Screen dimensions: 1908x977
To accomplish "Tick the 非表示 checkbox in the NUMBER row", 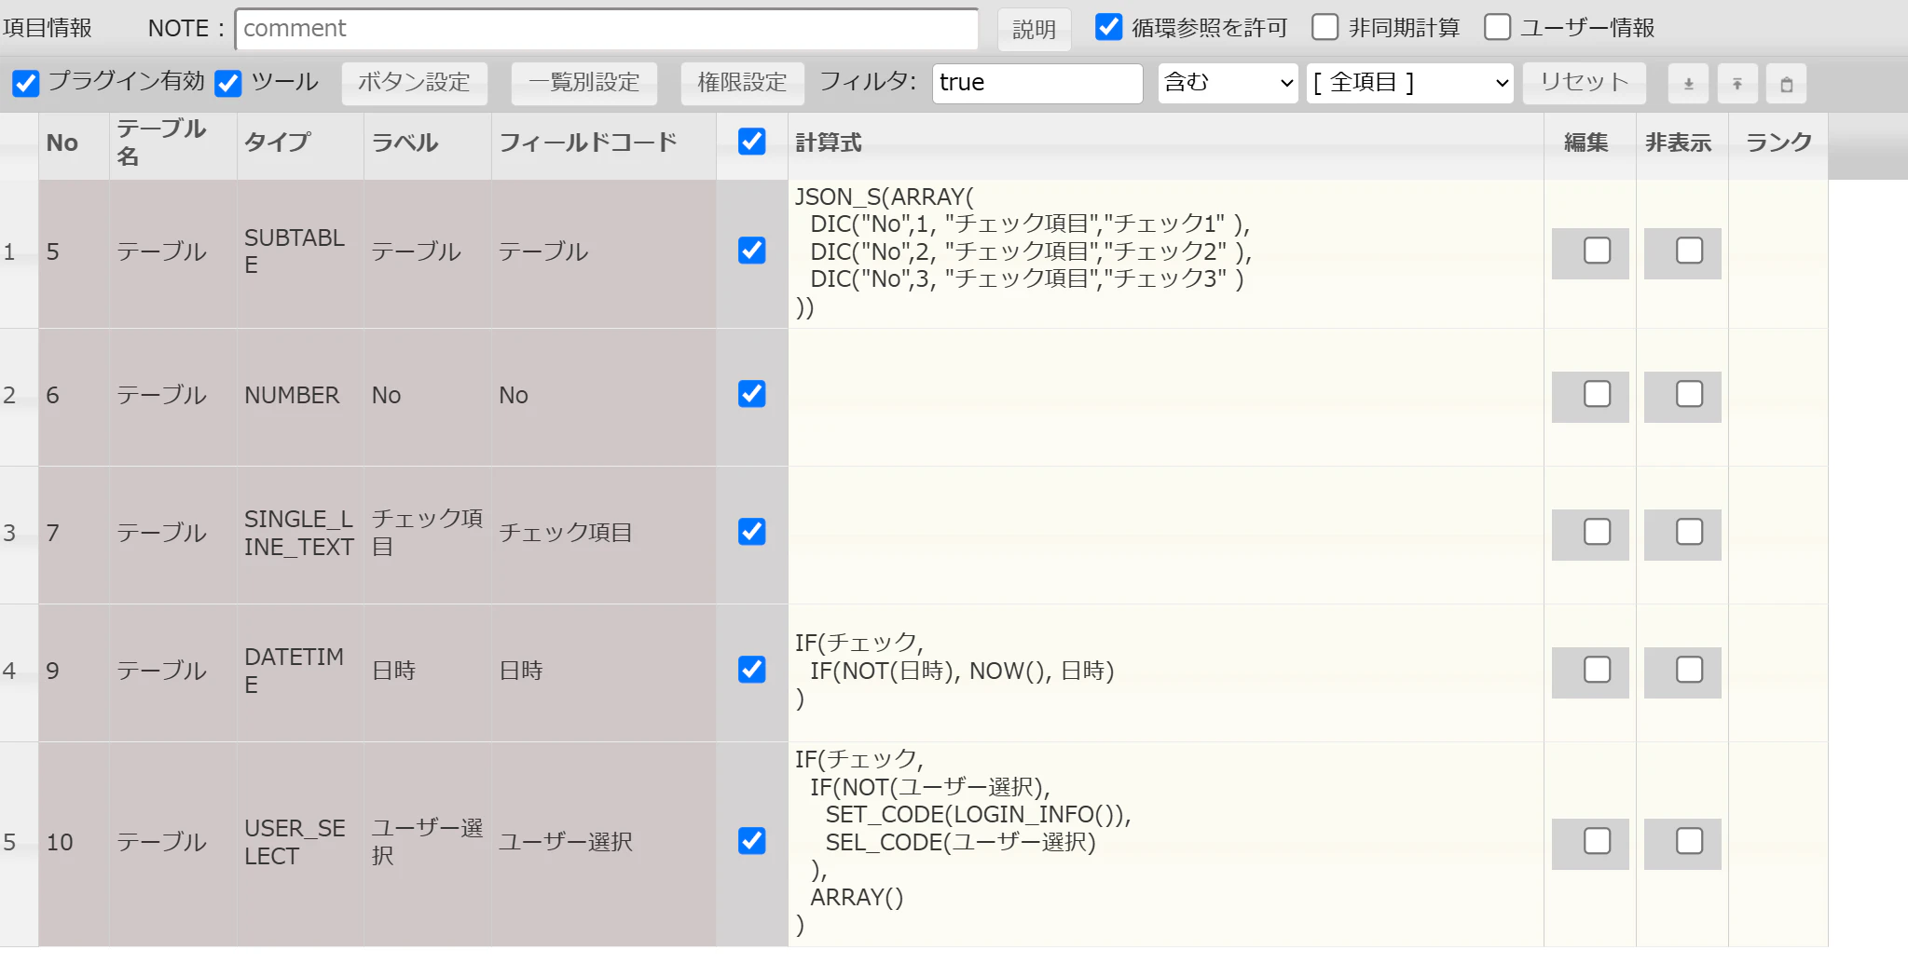I will tap(1689, 394).
